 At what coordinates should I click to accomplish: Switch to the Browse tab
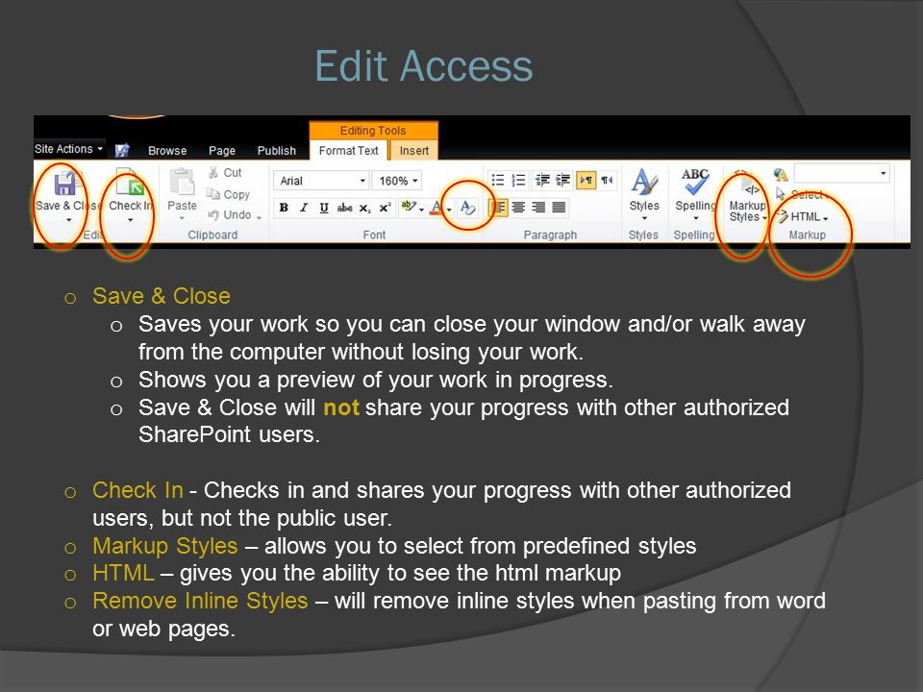click(167, 151)
